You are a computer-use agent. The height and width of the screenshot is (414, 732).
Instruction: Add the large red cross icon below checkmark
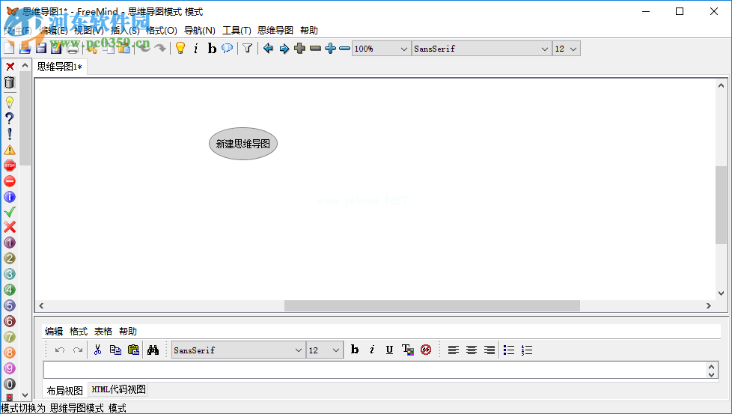tap(10, 227)
